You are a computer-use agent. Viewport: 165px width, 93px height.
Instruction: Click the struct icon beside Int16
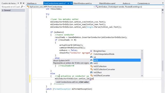(x=91, y=60)
